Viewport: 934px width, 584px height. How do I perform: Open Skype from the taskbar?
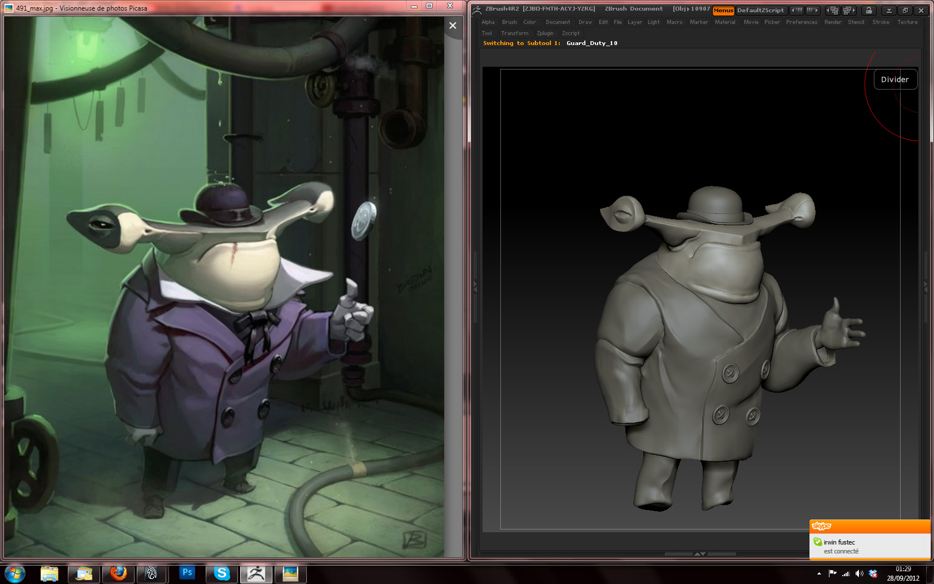(222, 573)
